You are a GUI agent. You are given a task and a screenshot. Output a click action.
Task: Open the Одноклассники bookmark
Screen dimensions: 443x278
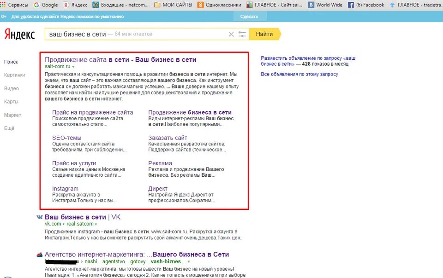click(x=219, y=5)
